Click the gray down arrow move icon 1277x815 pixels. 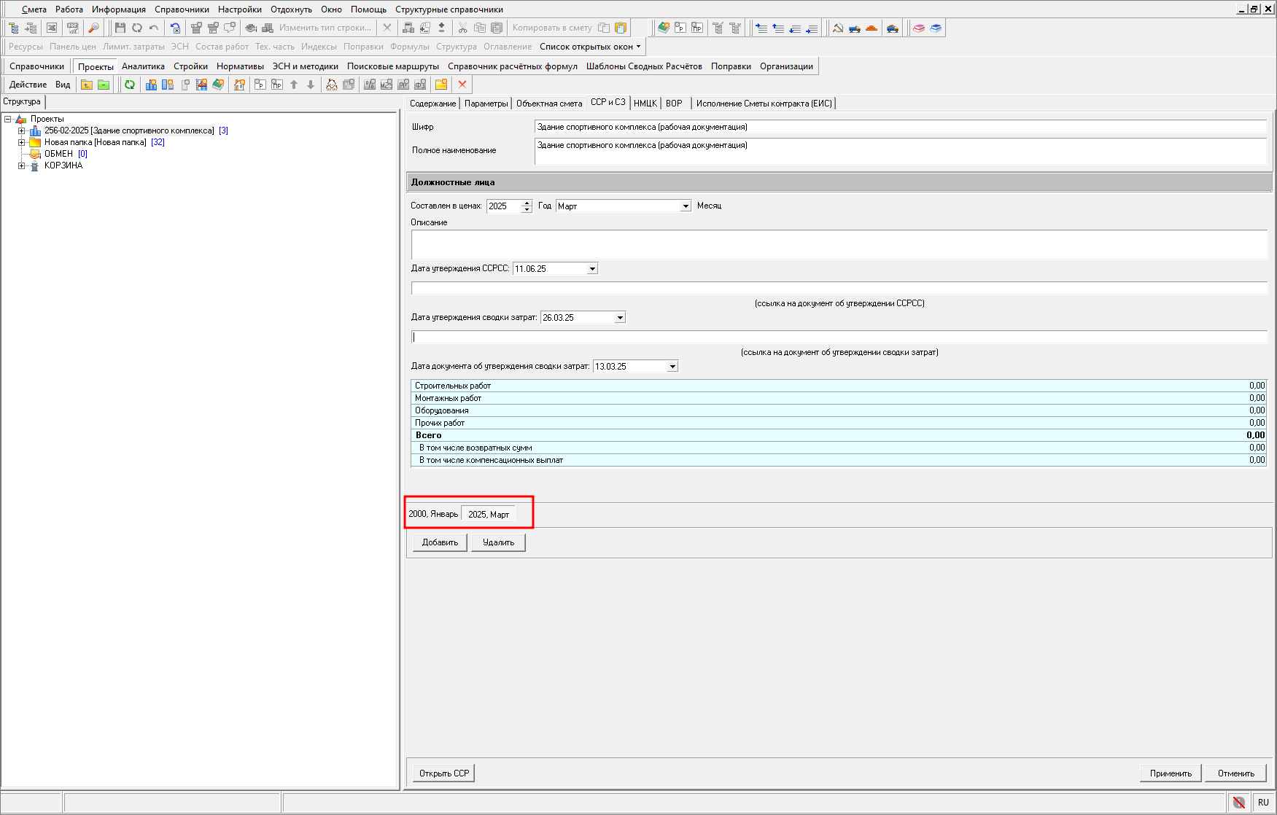point(311,85)
